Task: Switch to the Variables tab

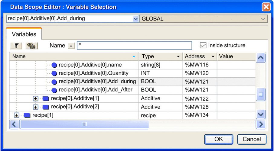Action: (24, 34)
